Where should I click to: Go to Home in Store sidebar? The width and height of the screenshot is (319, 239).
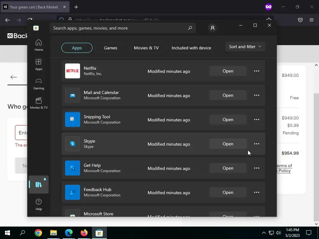[39, 45]
